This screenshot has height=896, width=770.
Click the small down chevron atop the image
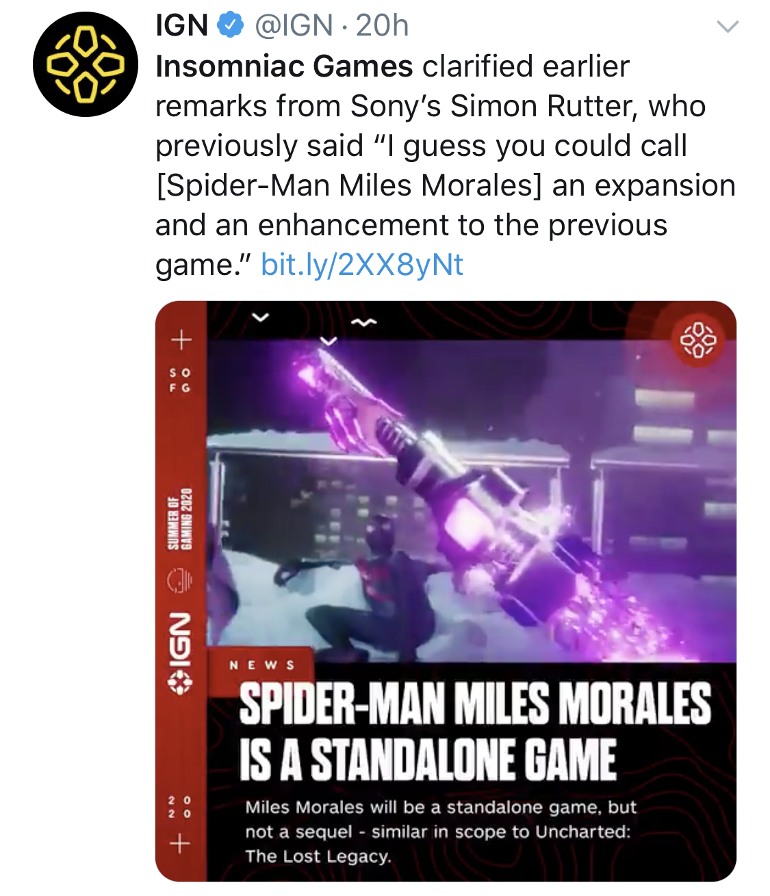pyautogui.click(x=261, y=317)
